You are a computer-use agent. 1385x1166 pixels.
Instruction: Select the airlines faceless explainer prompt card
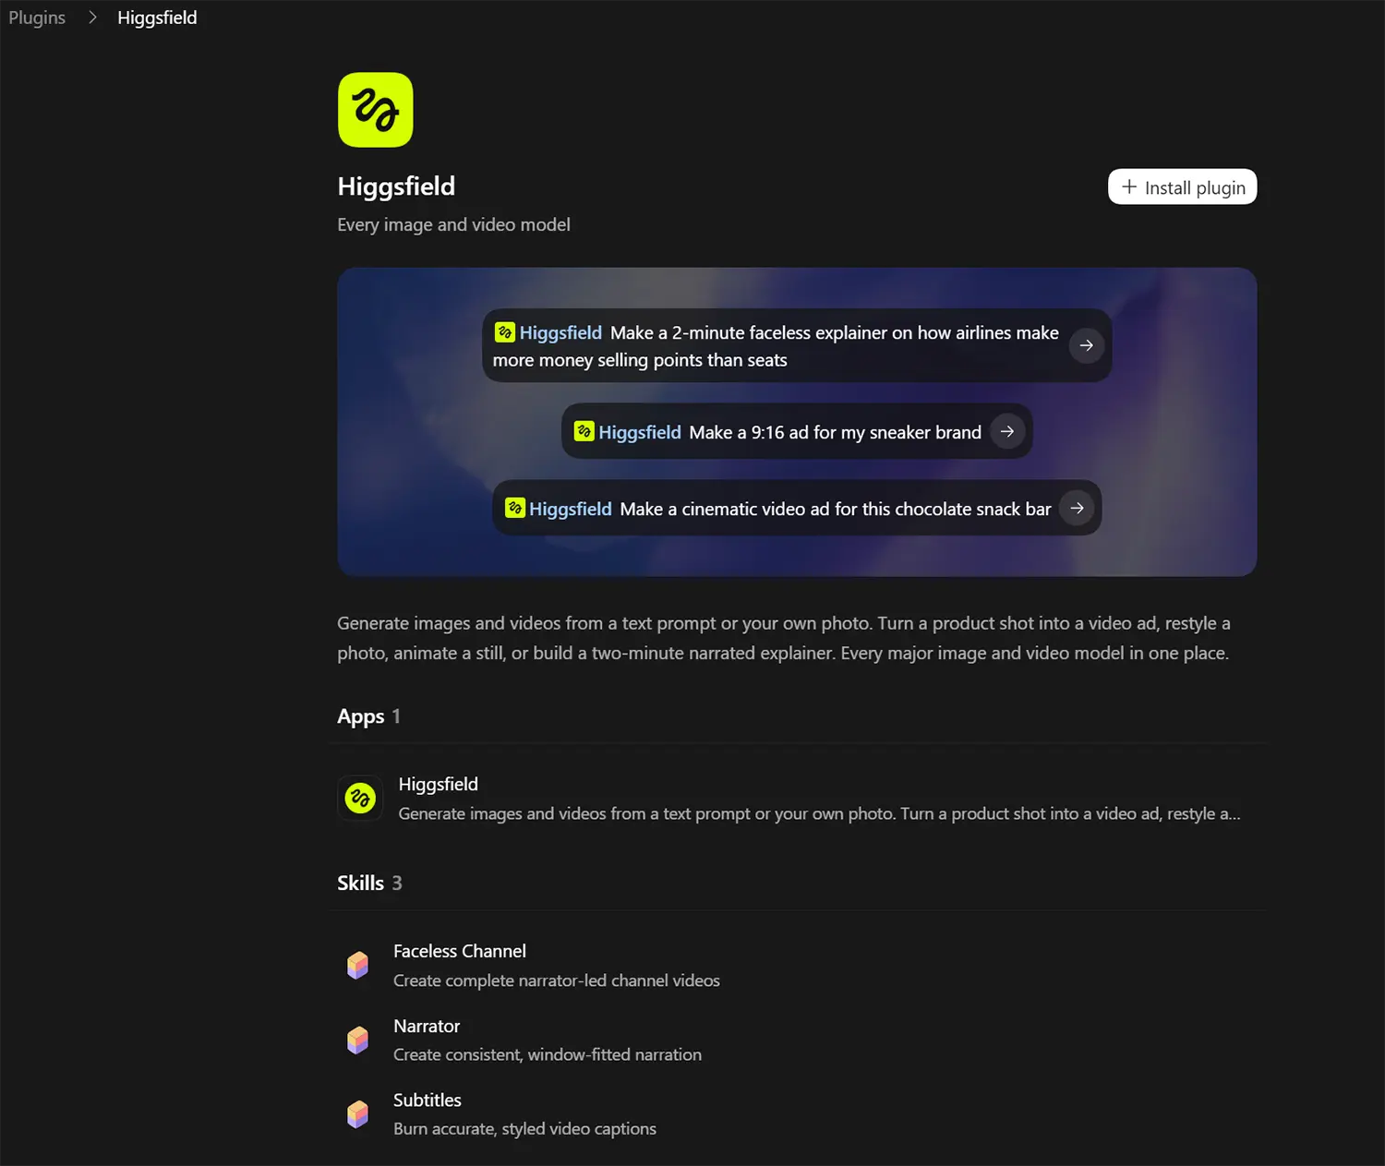797,345
